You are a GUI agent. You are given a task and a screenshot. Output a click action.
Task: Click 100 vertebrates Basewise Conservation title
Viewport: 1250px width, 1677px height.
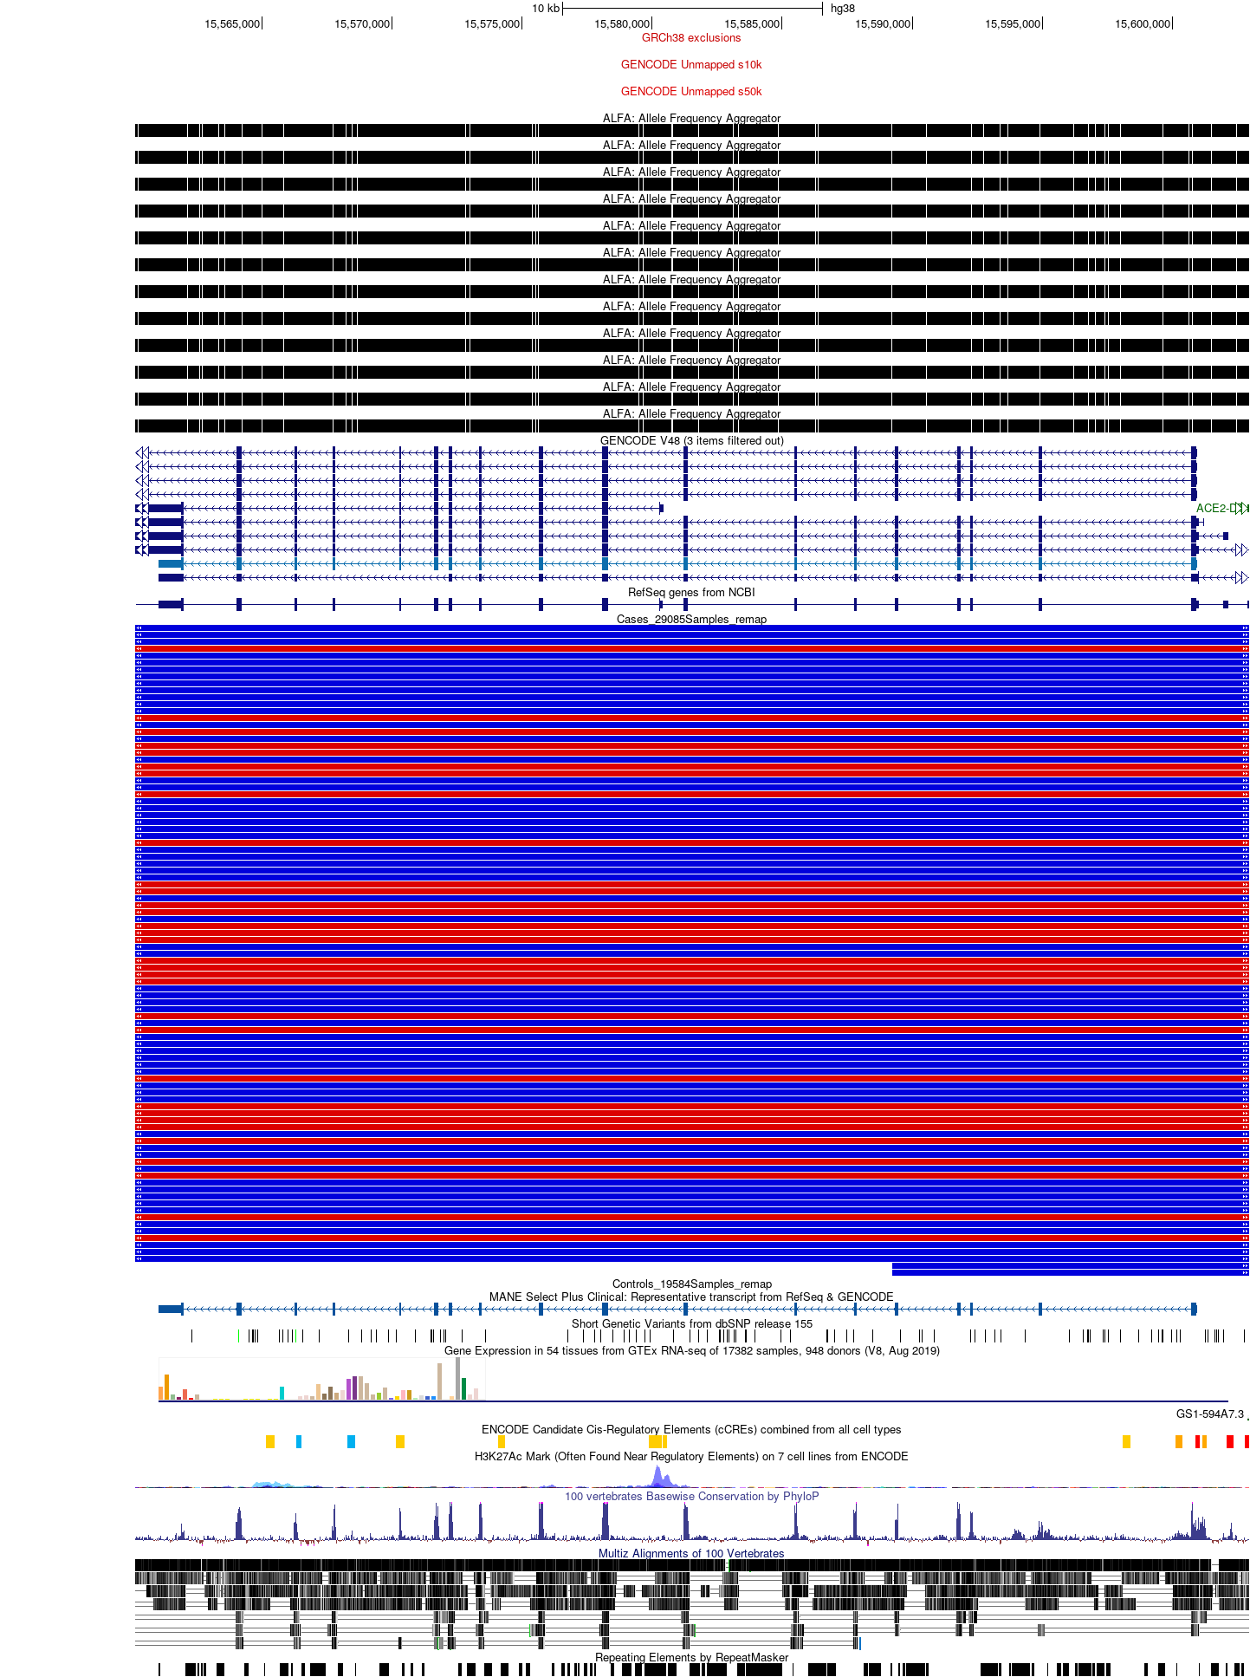point(691,1497)
